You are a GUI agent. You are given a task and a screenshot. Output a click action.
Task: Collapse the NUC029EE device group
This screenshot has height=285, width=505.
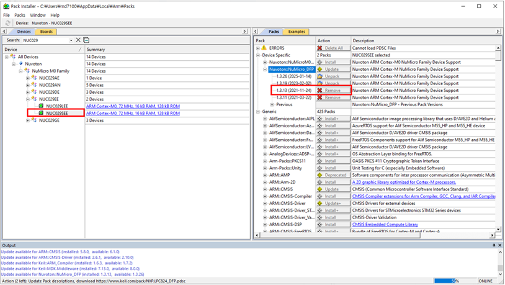click(28, 99)
